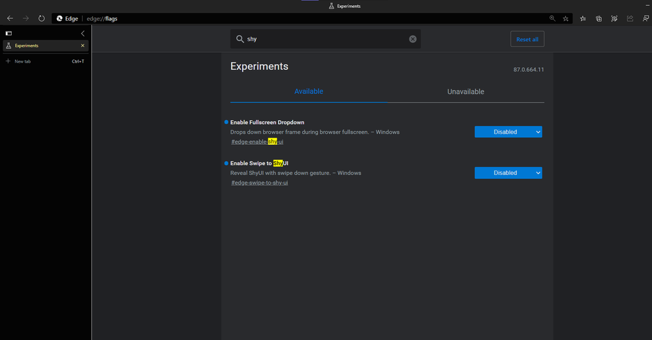Open the Favorites list icon
This screenshot has height=340, width=652.
[583, 18]
